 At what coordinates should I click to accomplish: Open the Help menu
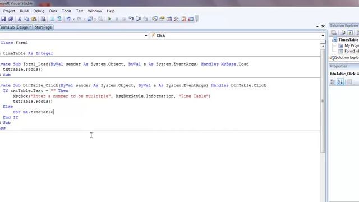coord(111,11)
